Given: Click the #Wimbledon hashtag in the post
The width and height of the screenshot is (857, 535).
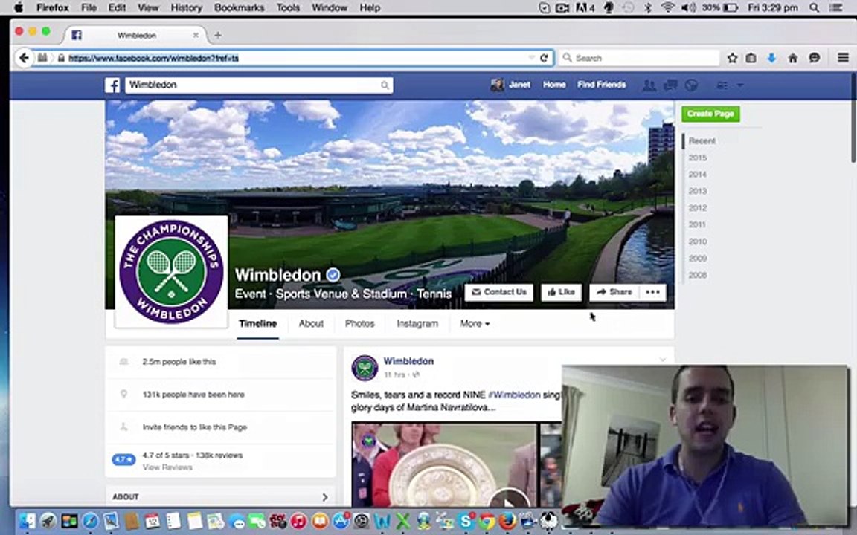Looking at the screenshot, I should pyautogui.click(x=514, y=394).
